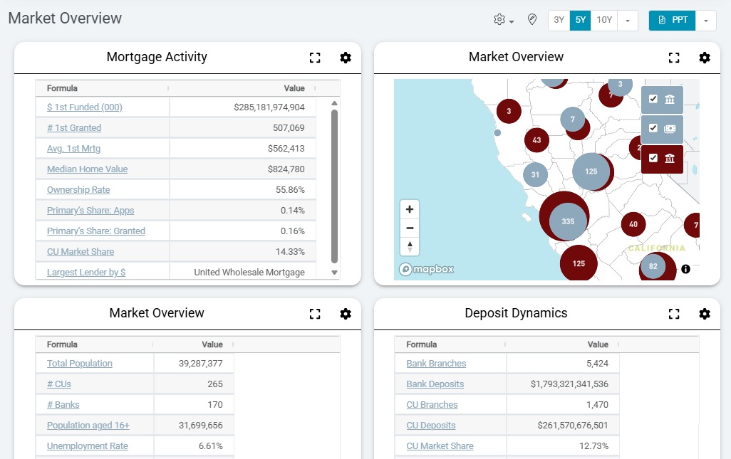
Task: Click the info icon on the map
Action: pos(685,269)
